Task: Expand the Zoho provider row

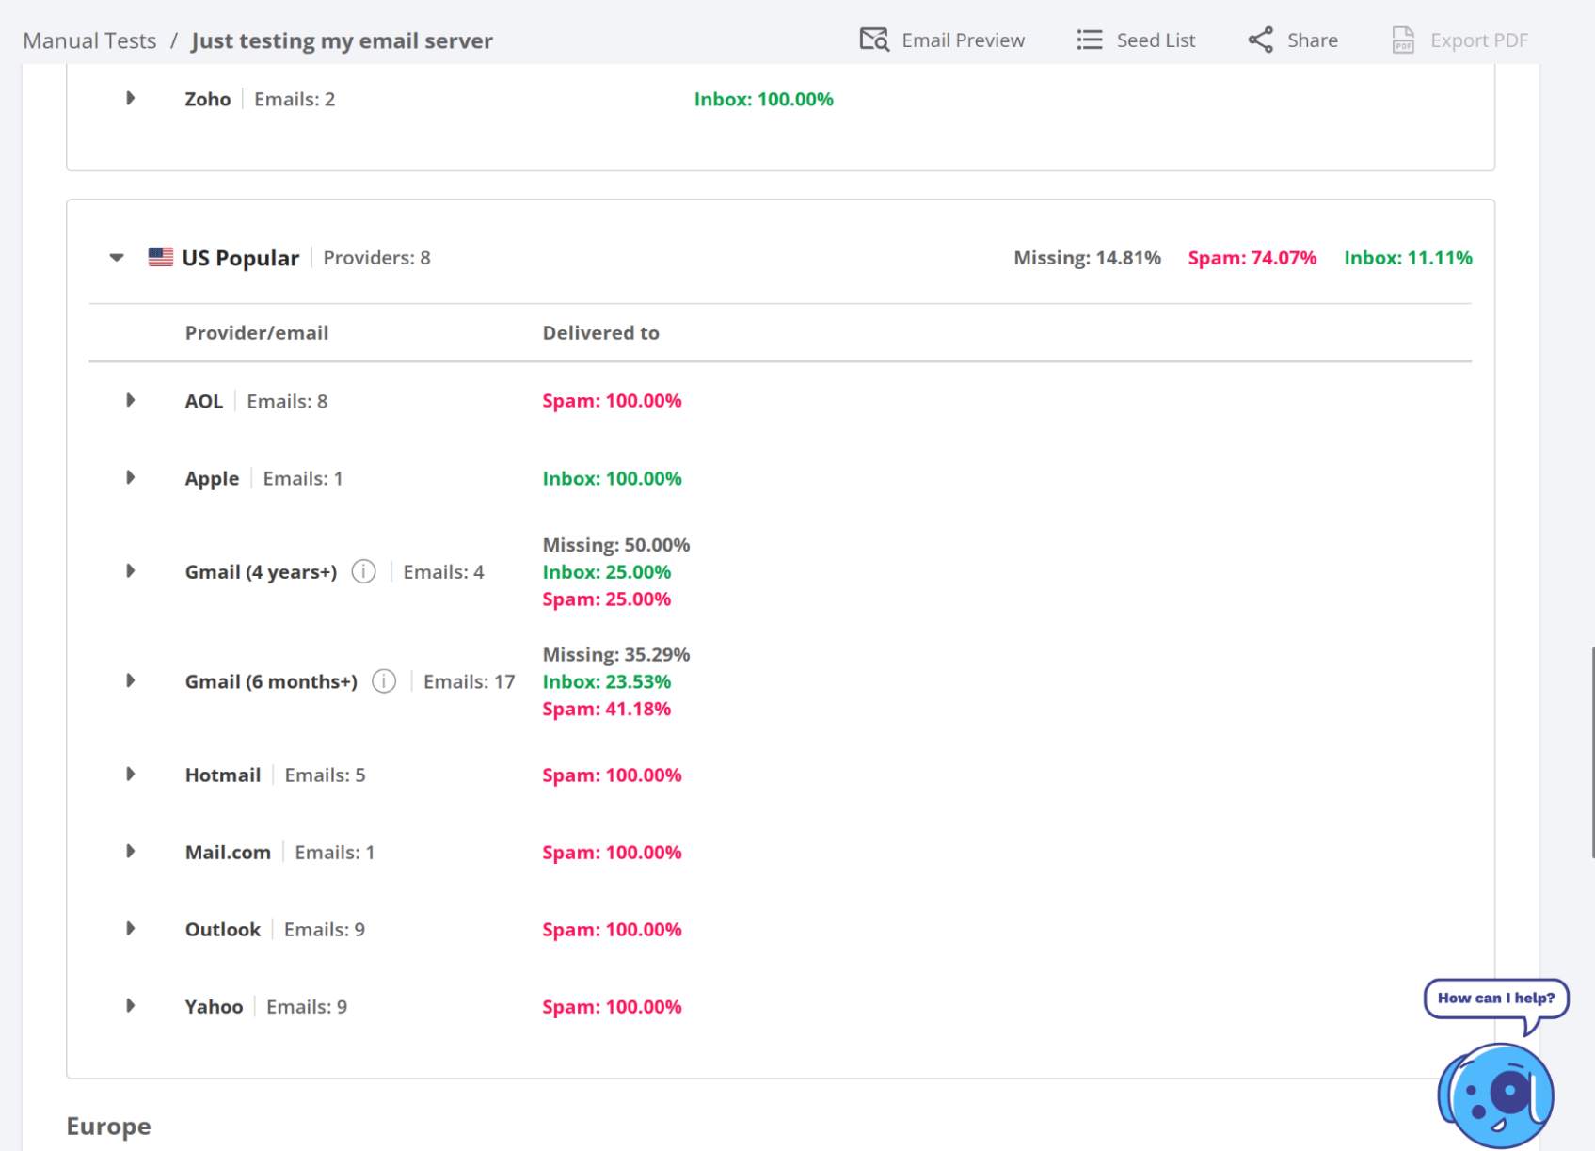Action: point(131,99)
